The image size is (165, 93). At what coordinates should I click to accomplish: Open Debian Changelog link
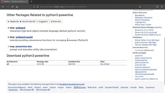click(x=142, y=20)
